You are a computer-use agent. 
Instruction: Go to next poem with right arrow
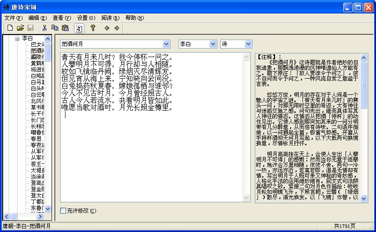pos(117,28)
